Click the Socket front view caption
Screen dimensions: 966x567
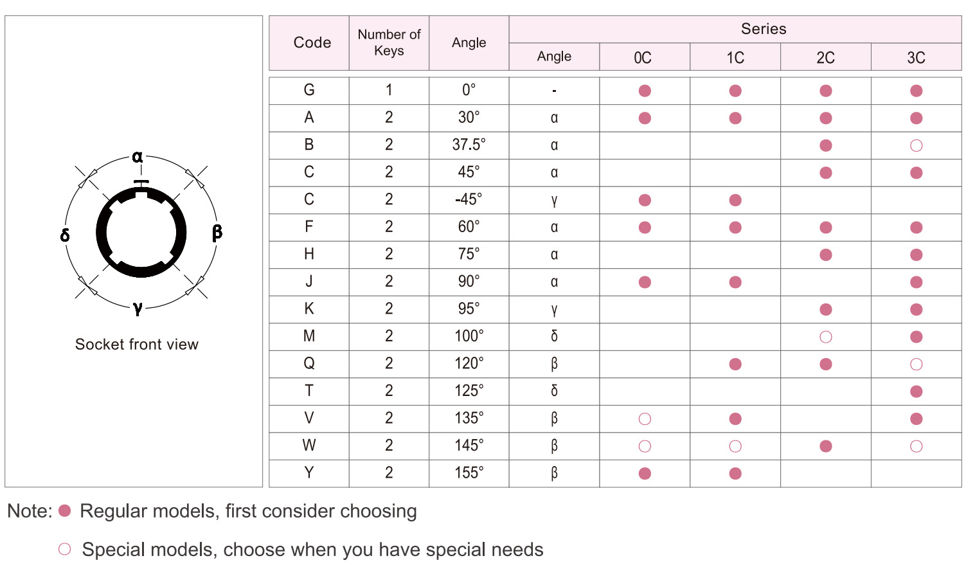tap(137, 345)
